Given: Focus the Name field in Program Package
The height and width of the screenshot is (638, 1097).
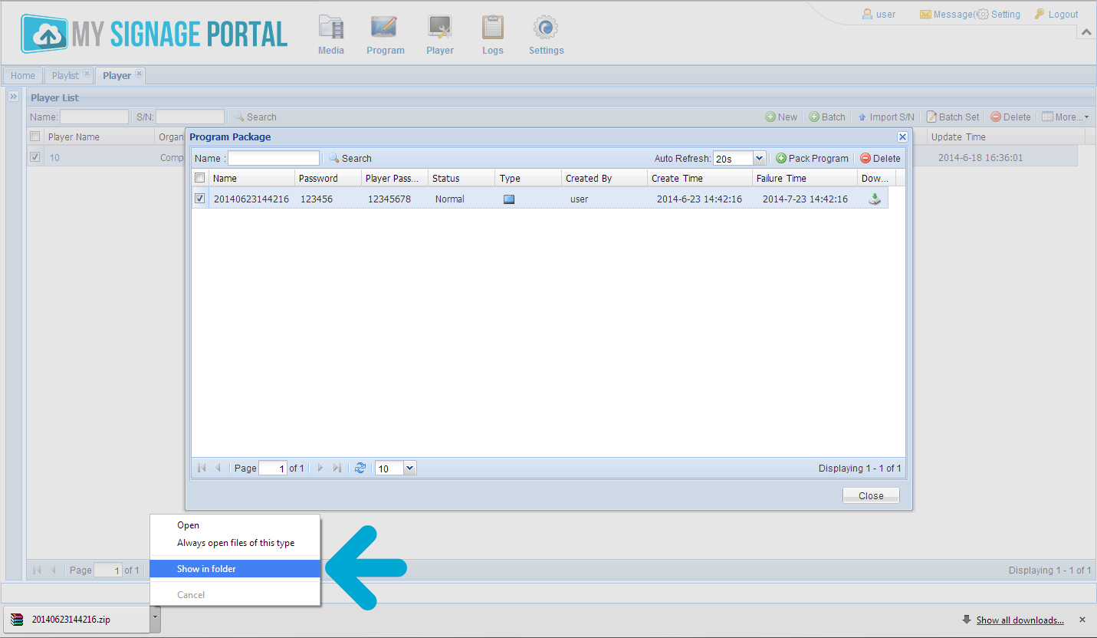Looking at the screenshot, I should 274,158.
